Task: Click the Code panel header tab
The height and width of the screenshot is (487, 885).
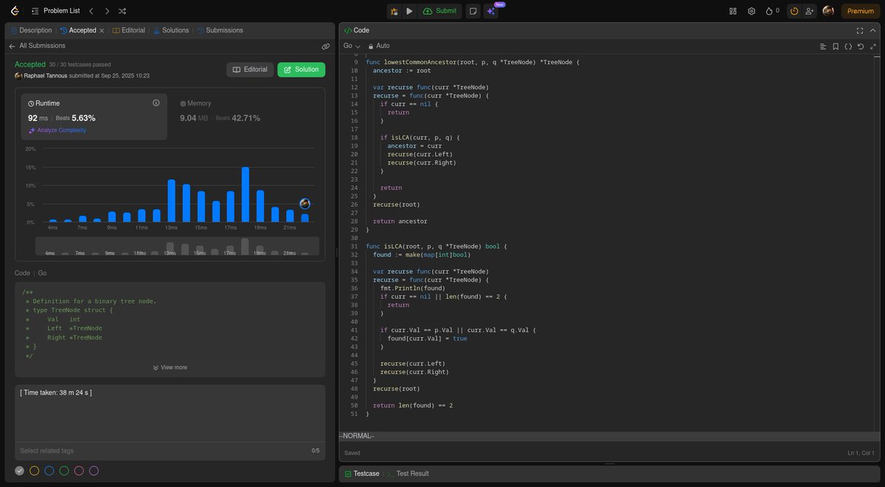Action: pos(357,30)
